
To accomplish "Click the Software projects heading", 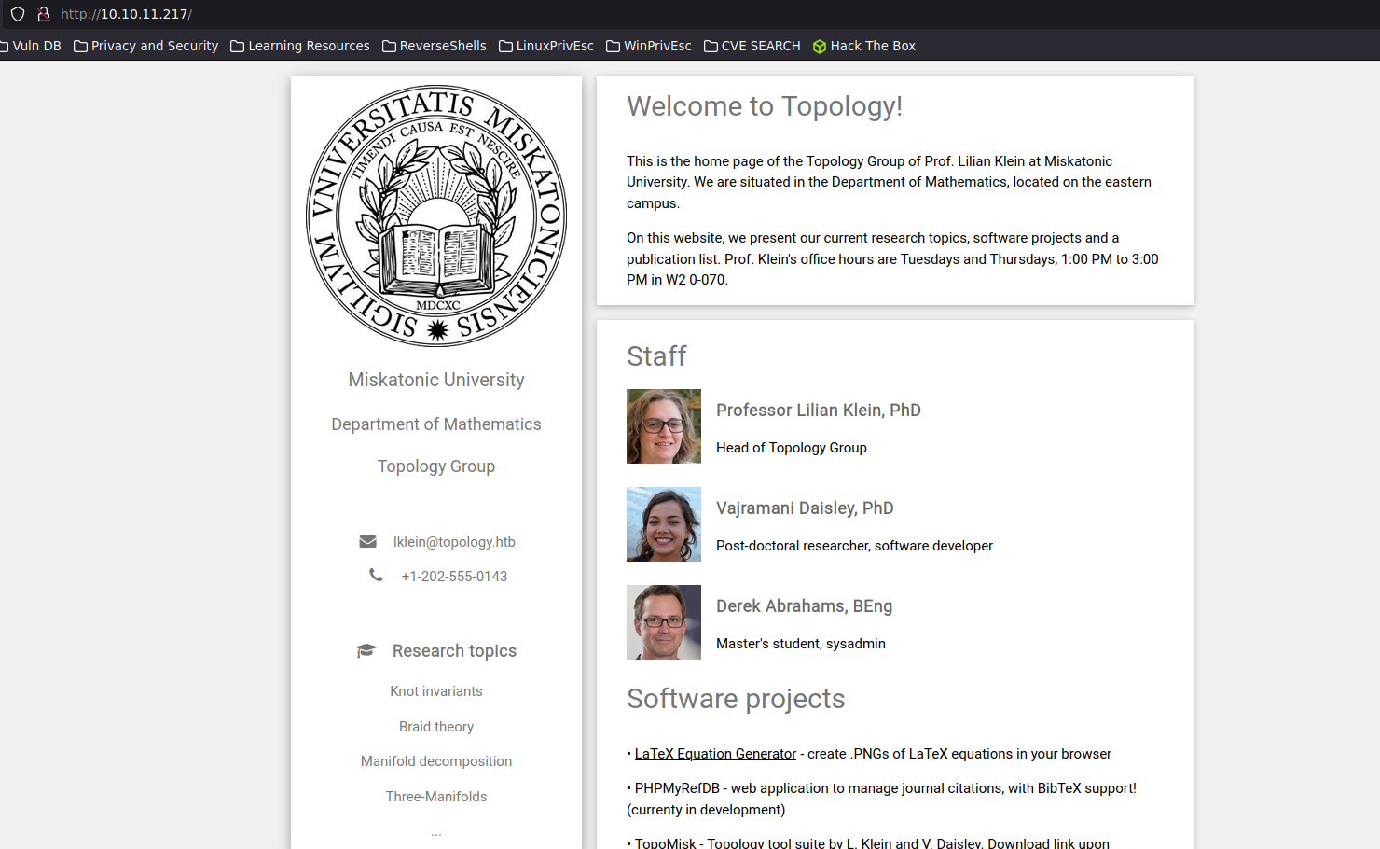I will click(x=736, y=699).
